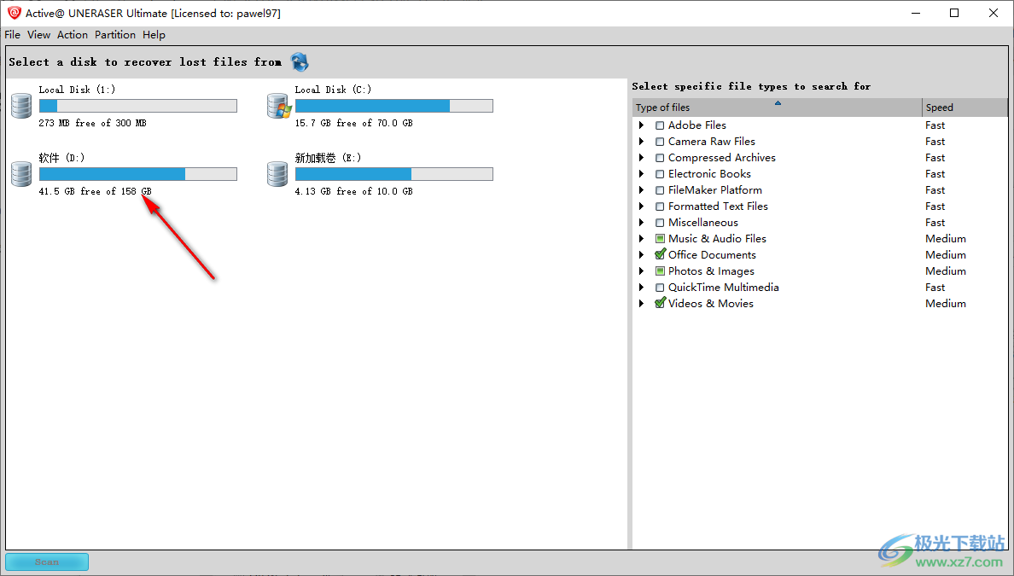Viewport: 1014px width, 576px height.
Task: Expand the Miscellaneous category
Action: [x=642, y=223]
